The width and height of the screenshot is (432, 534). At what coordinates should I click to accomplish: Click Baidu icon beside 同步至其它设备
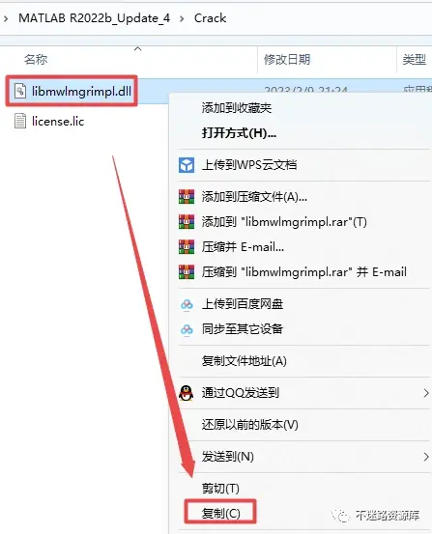(x=187, y=329)
